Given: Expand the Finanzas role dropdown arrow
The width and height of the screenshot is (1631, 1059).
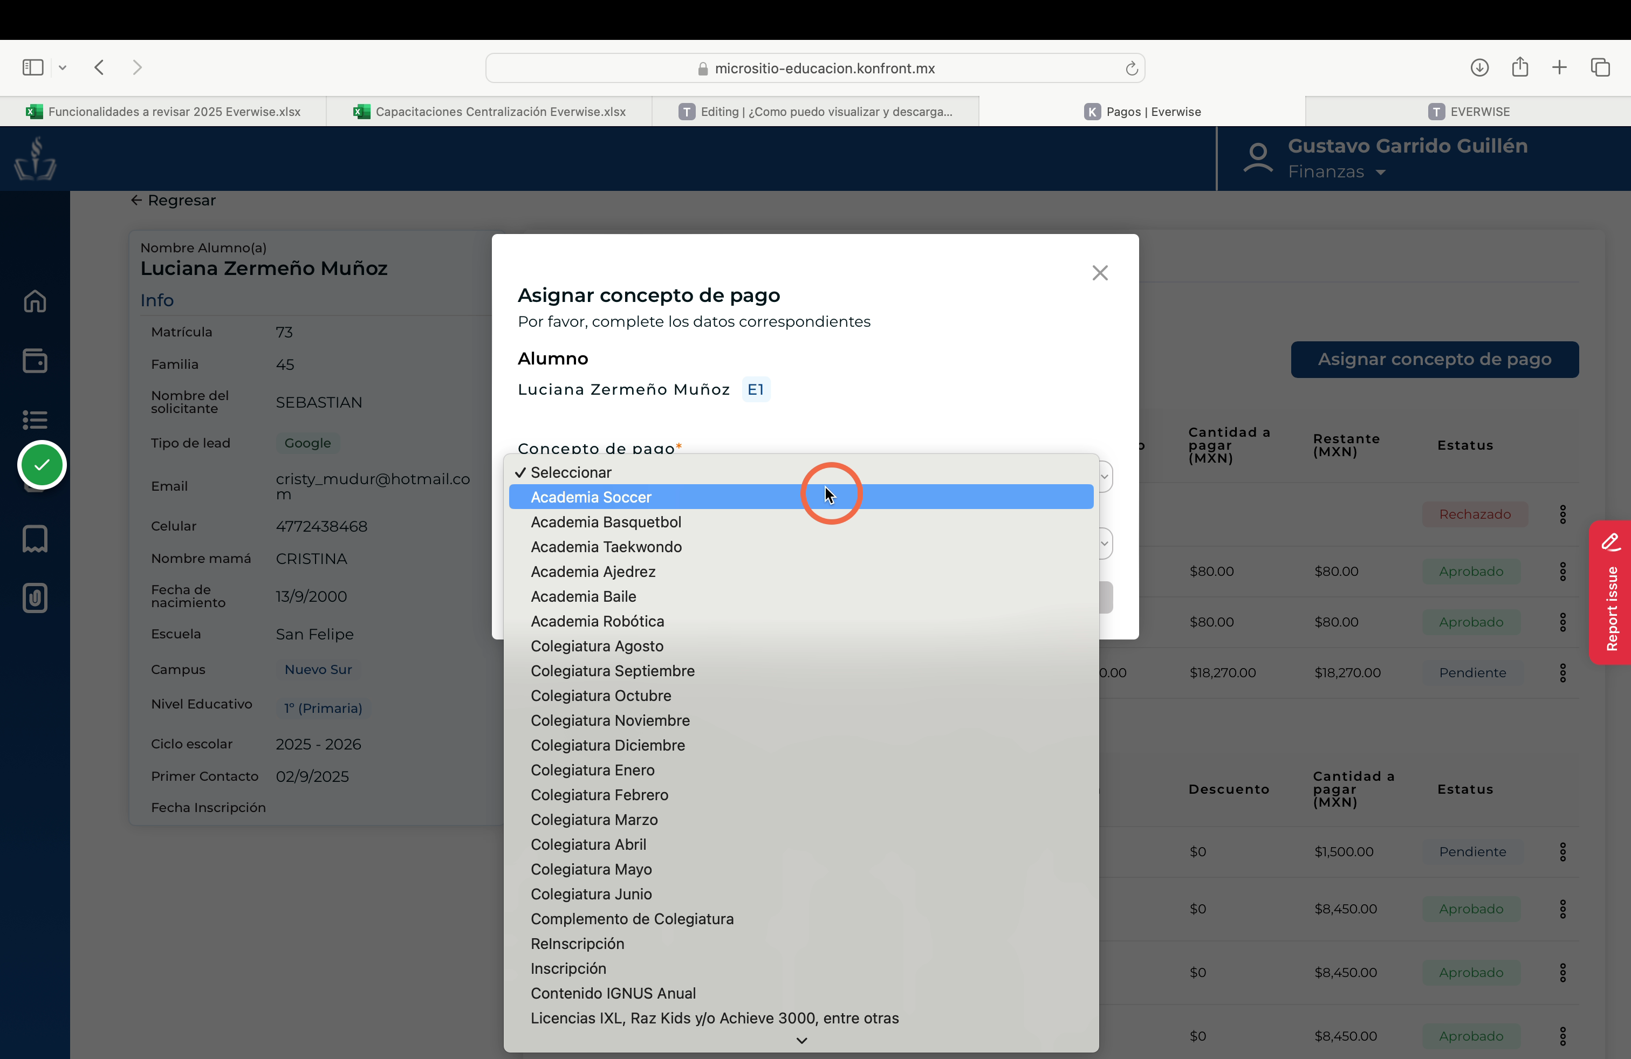Looking at the screenshot, I should coord(1381,173).
